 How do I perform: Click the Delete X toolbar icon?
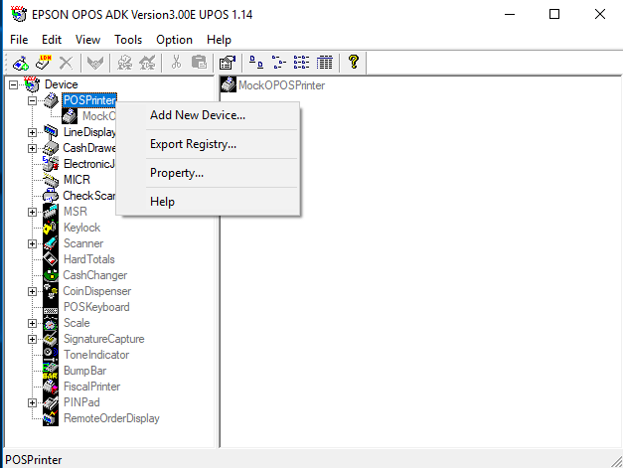(66, 63)
